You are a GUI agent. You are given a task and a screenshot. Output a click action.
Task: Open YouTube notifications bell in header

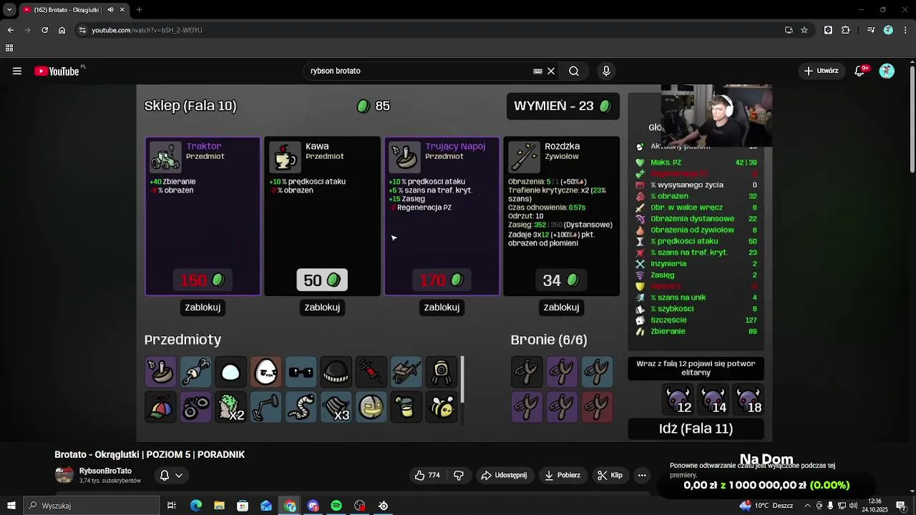tap(860, 71)
